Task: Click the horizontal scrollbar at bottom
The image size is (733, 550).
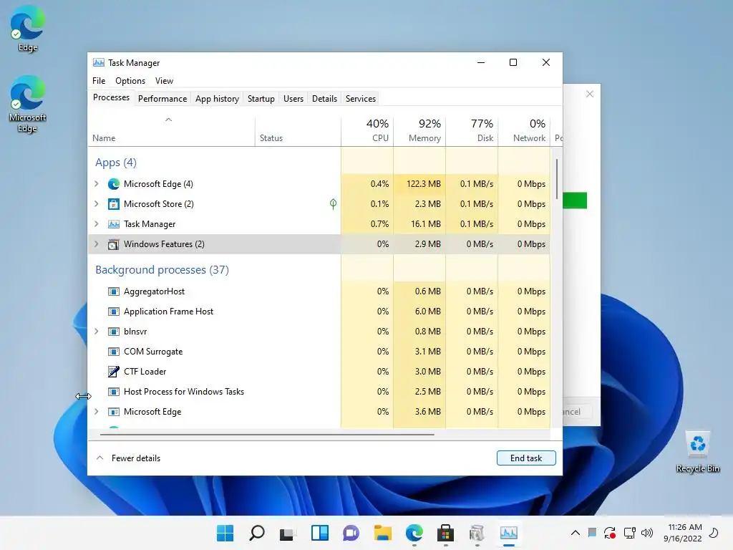Action: tap(267, 435)
